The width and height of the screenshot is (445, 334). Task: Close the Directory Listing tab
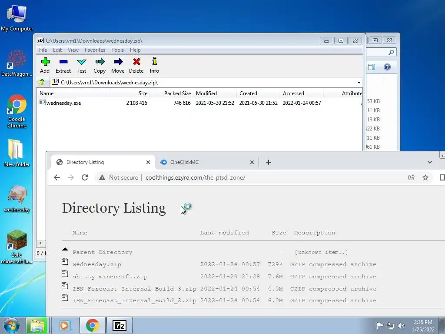(x=148, y=162)
